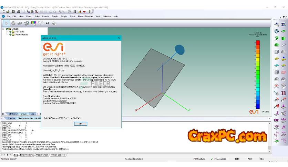Click the FE Structure status bar entry
The image size is (288, 167).
pyautogui.click(x=199, y=159)
